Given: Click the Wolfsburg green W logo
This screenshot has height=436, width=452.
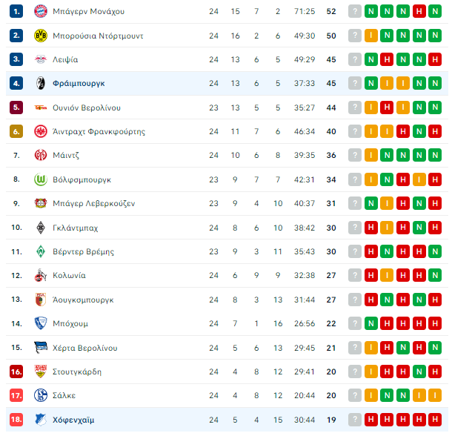Looking at the screenshot, I should tap(41, 179).
